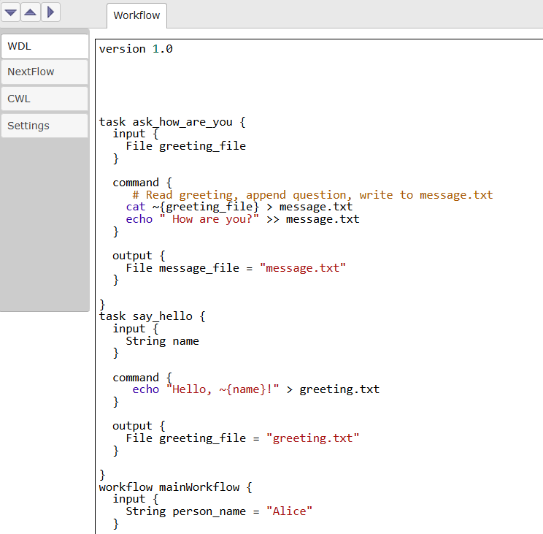Click 'String person_name = "Alice"' line

[x=219, y=511]
